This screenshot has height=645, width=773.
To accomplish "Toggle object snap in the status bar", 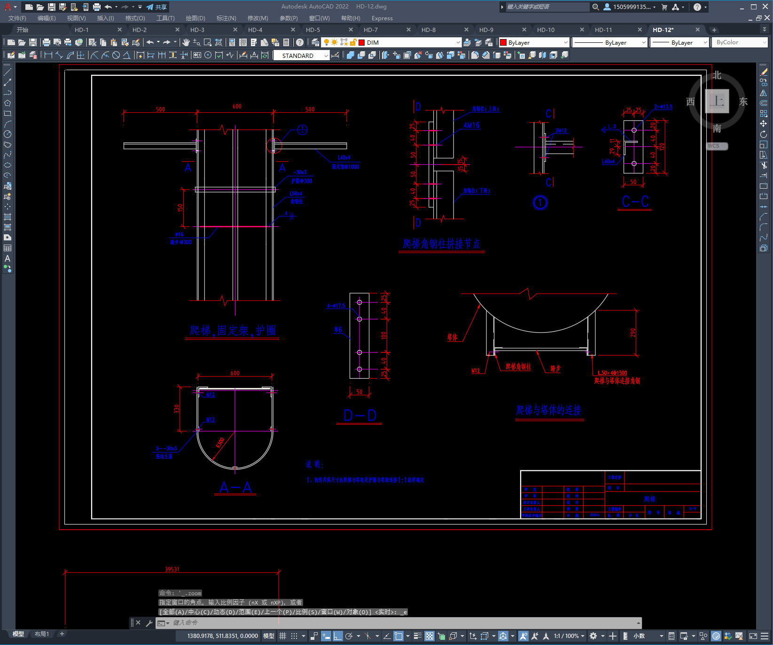I will (399, 636).
